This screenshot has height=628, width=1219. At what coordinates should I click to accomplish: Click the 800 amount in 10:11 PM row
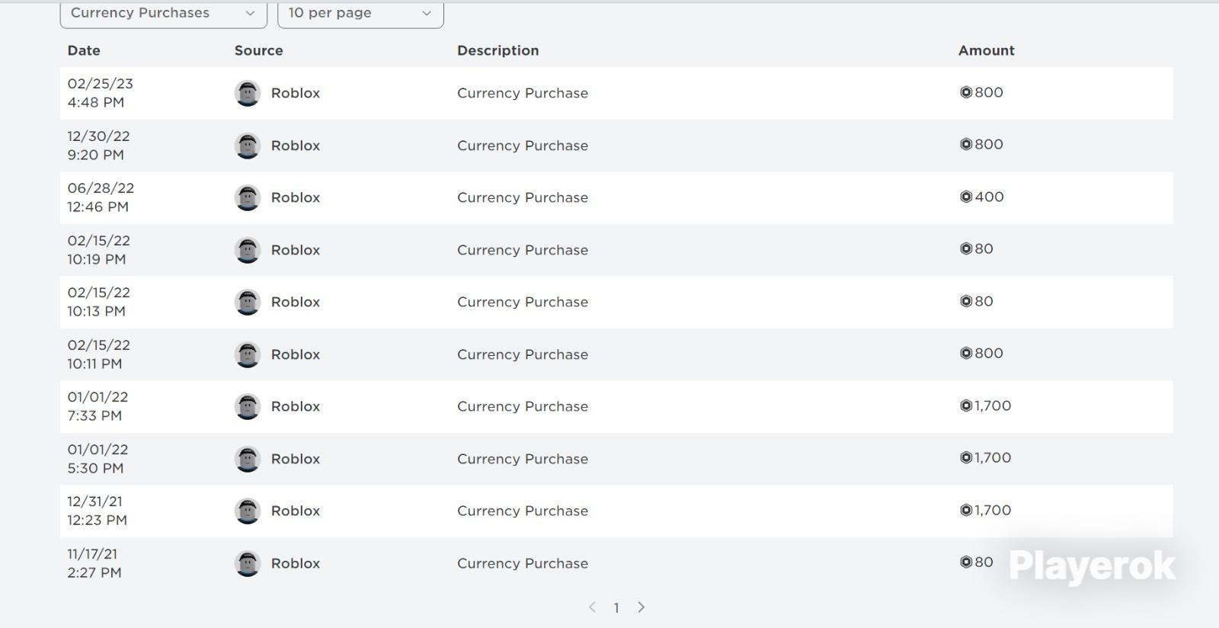[989, 353]
